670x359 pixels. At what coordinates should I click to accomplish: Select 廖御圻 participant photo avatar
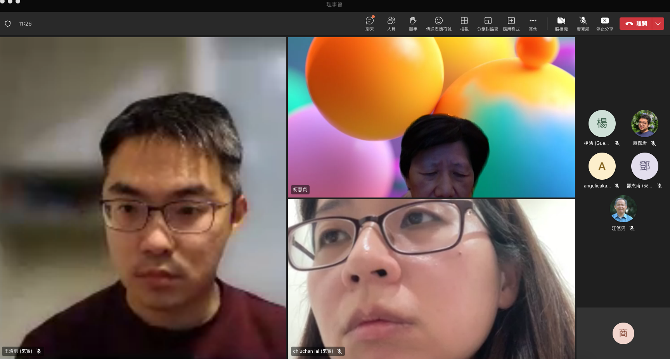(645, 124)
